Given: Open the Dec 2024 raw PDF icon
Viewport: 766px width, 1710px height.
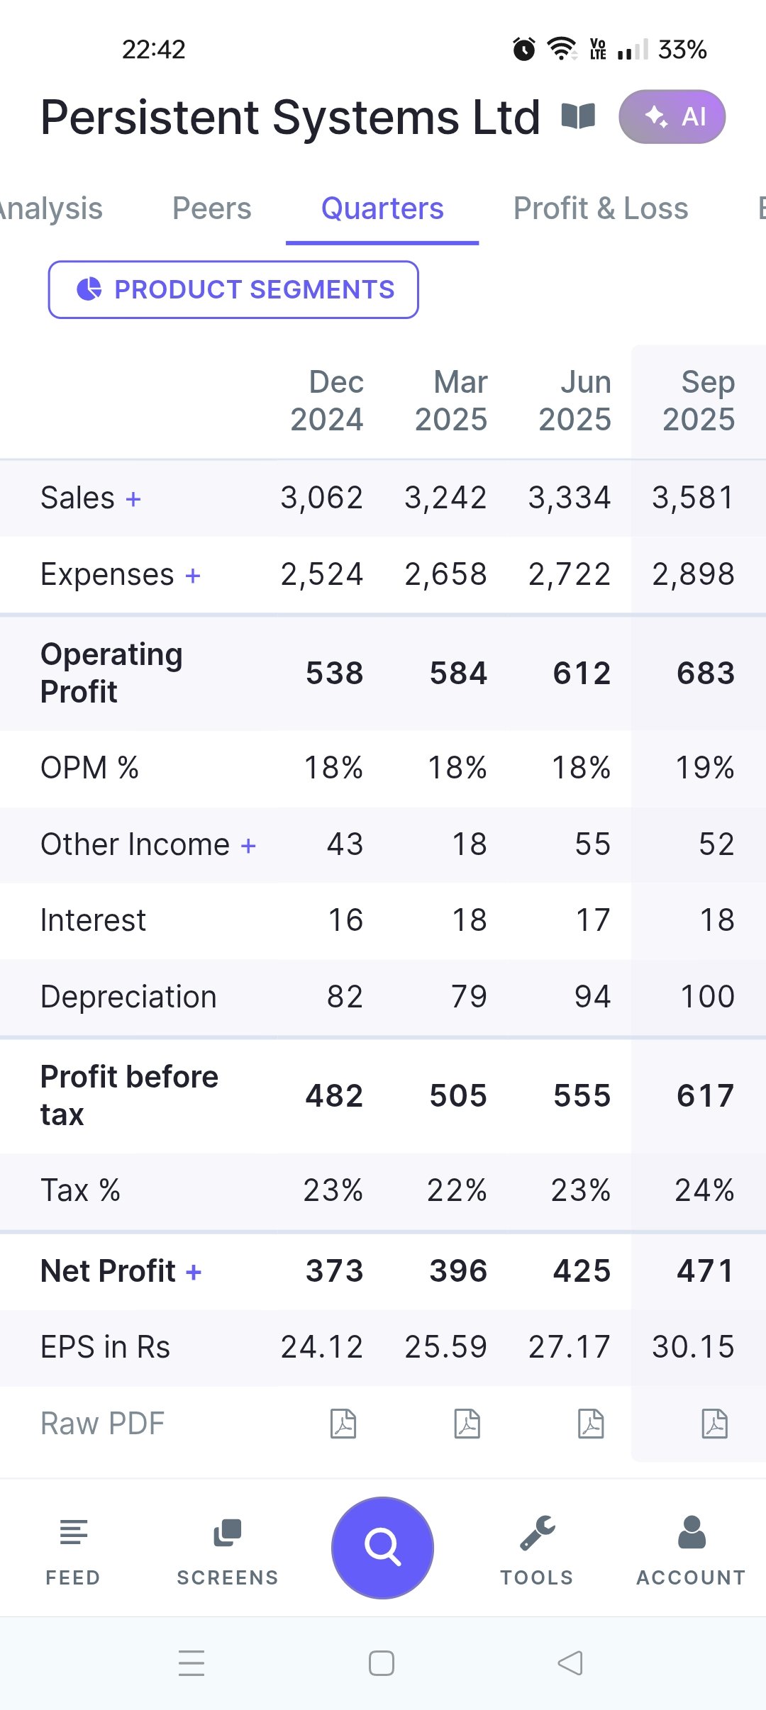Looking at the screenshot, I should click(x=343, y=1423).
